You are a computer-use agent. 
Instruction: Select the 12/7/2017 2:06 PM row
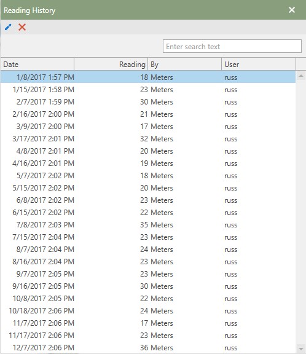coord(148,348)
